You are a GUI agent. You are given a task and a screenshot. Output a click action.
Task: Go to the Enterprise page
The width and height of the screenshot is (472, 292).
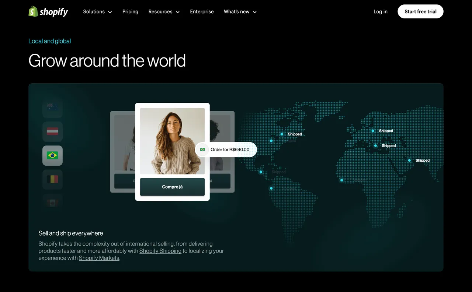coord(202,11)
